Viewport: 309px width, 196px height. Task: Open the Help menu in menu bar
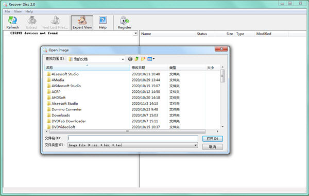pyautogui.click(x=29, y=11)
